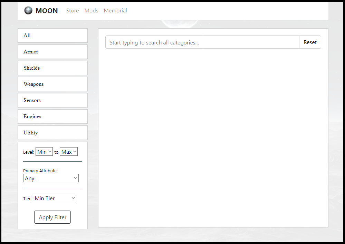Open the Store page
The width and height of the screenshot is (345, 244).
pyautogui.click(x=73, y=11)
